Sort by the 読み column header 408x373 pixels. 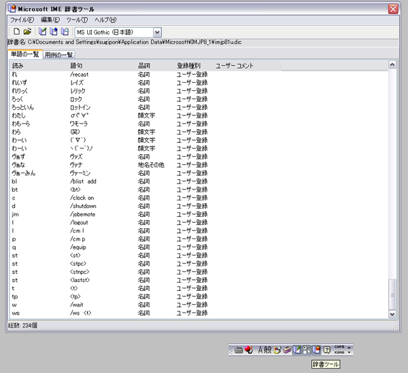click(39, 66)
